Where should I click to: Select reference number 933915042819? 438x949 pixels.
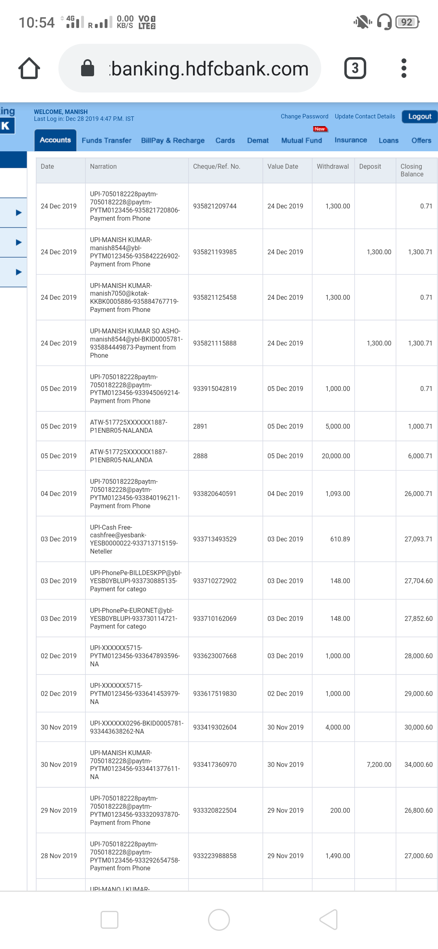click(215, 389)
